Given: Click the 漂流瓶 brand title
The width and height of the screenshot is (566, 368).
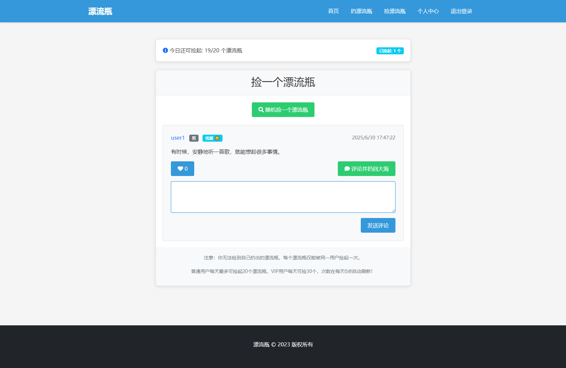Looking at the screenshot, I should coord(100,11).
